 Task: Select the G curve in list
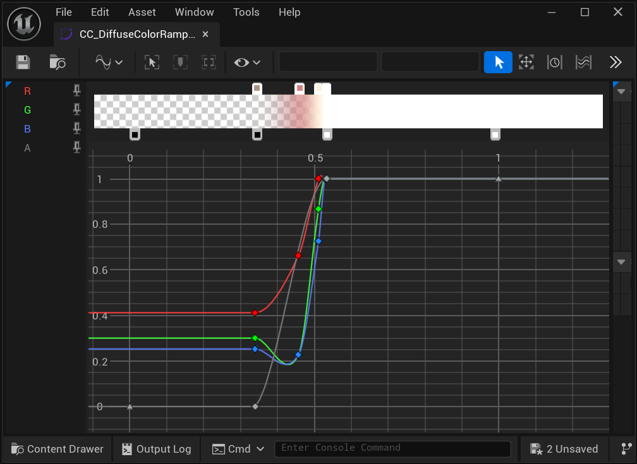(x=27, y=110)
